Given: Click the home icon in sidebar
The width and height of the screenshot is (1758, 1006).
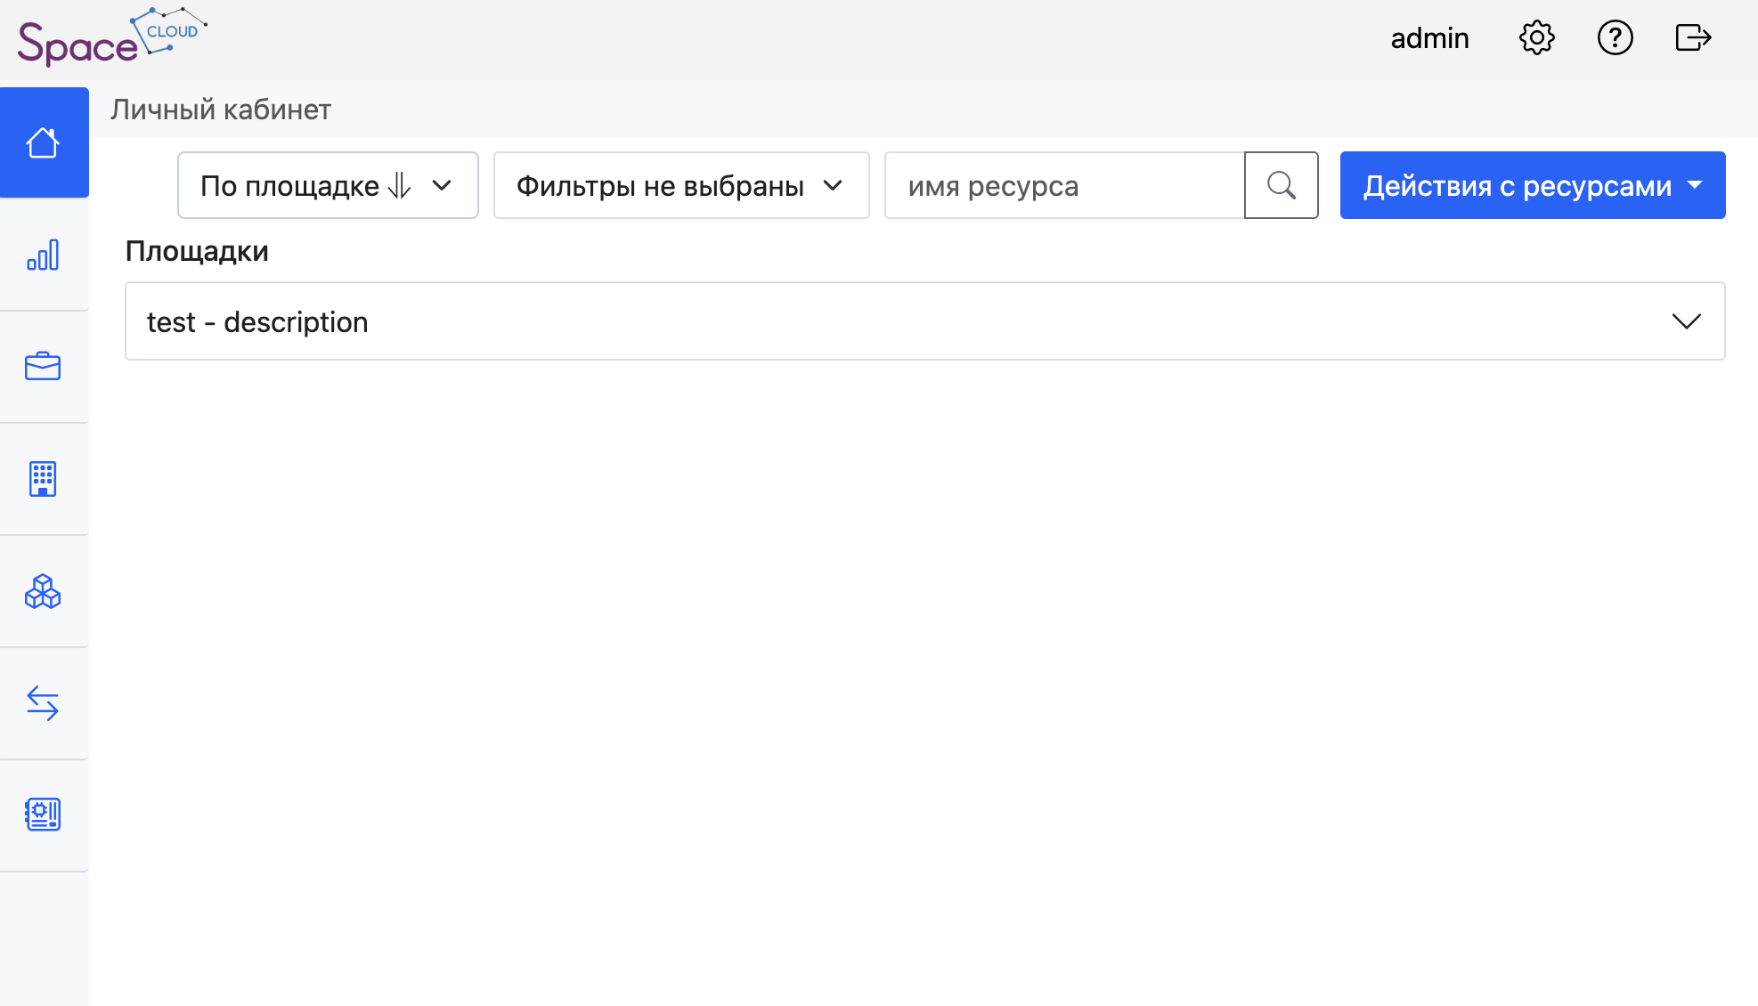Looking at the screenshot, I should click(x=43, y=142).
